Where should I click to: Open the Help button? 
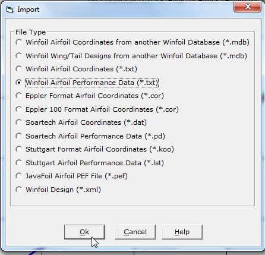pyautogui.click(x=182, y=232)
